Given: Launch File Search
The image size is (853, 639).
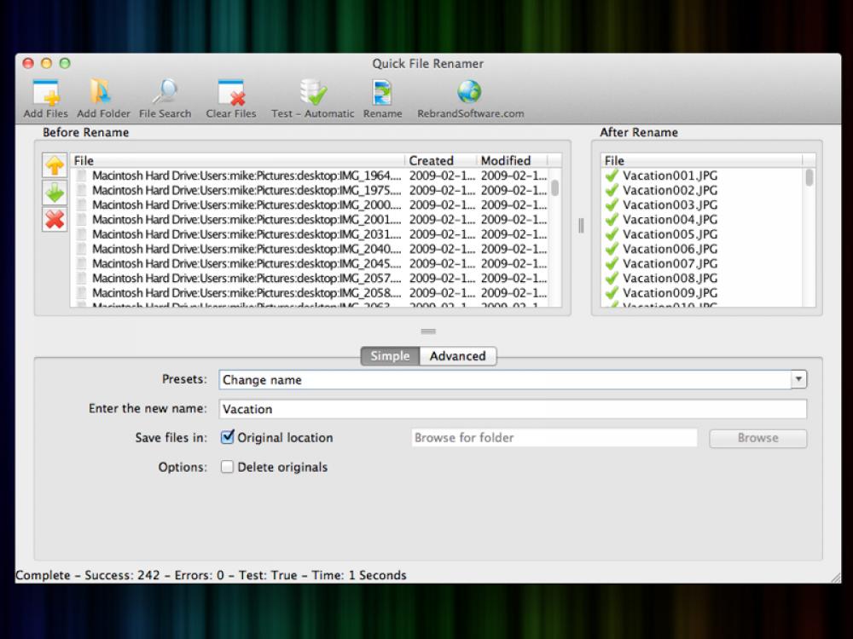Looking at the screenshot, I should pos(164,94).
